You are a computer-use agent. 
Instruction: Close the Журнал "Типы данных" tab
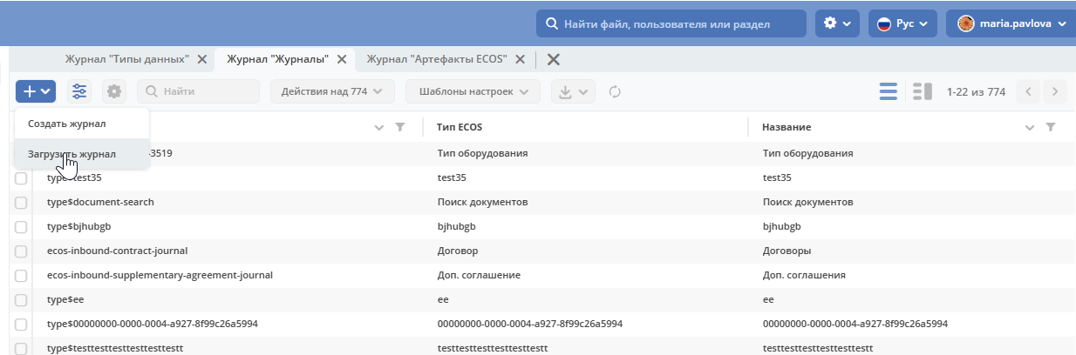(x=202, y=59)
